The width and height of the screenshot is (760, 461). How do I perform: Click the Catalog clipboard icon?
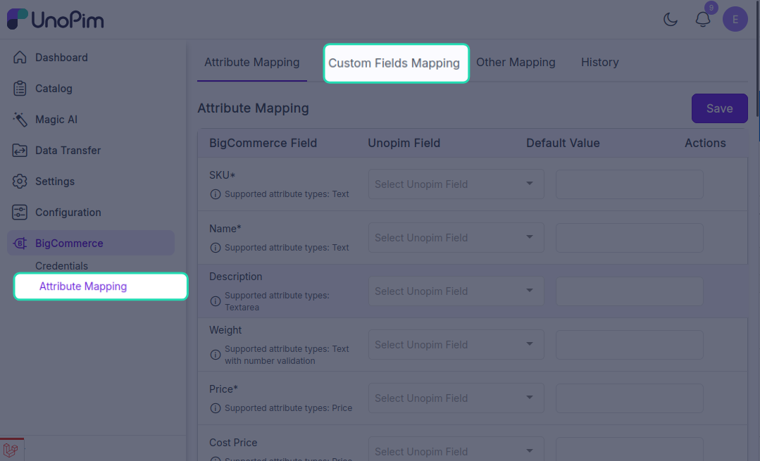[x=20, y=88]
